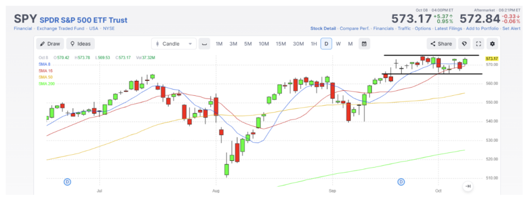Viewport: 528px width, 199px height.
Task: Select the 1H interval
Action: pos(313,44)
